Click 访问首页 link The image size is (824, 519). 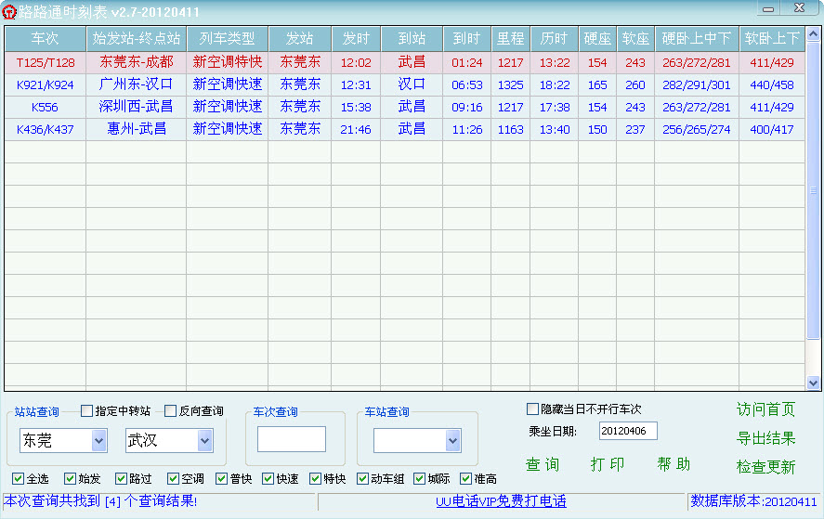[765, 409]
